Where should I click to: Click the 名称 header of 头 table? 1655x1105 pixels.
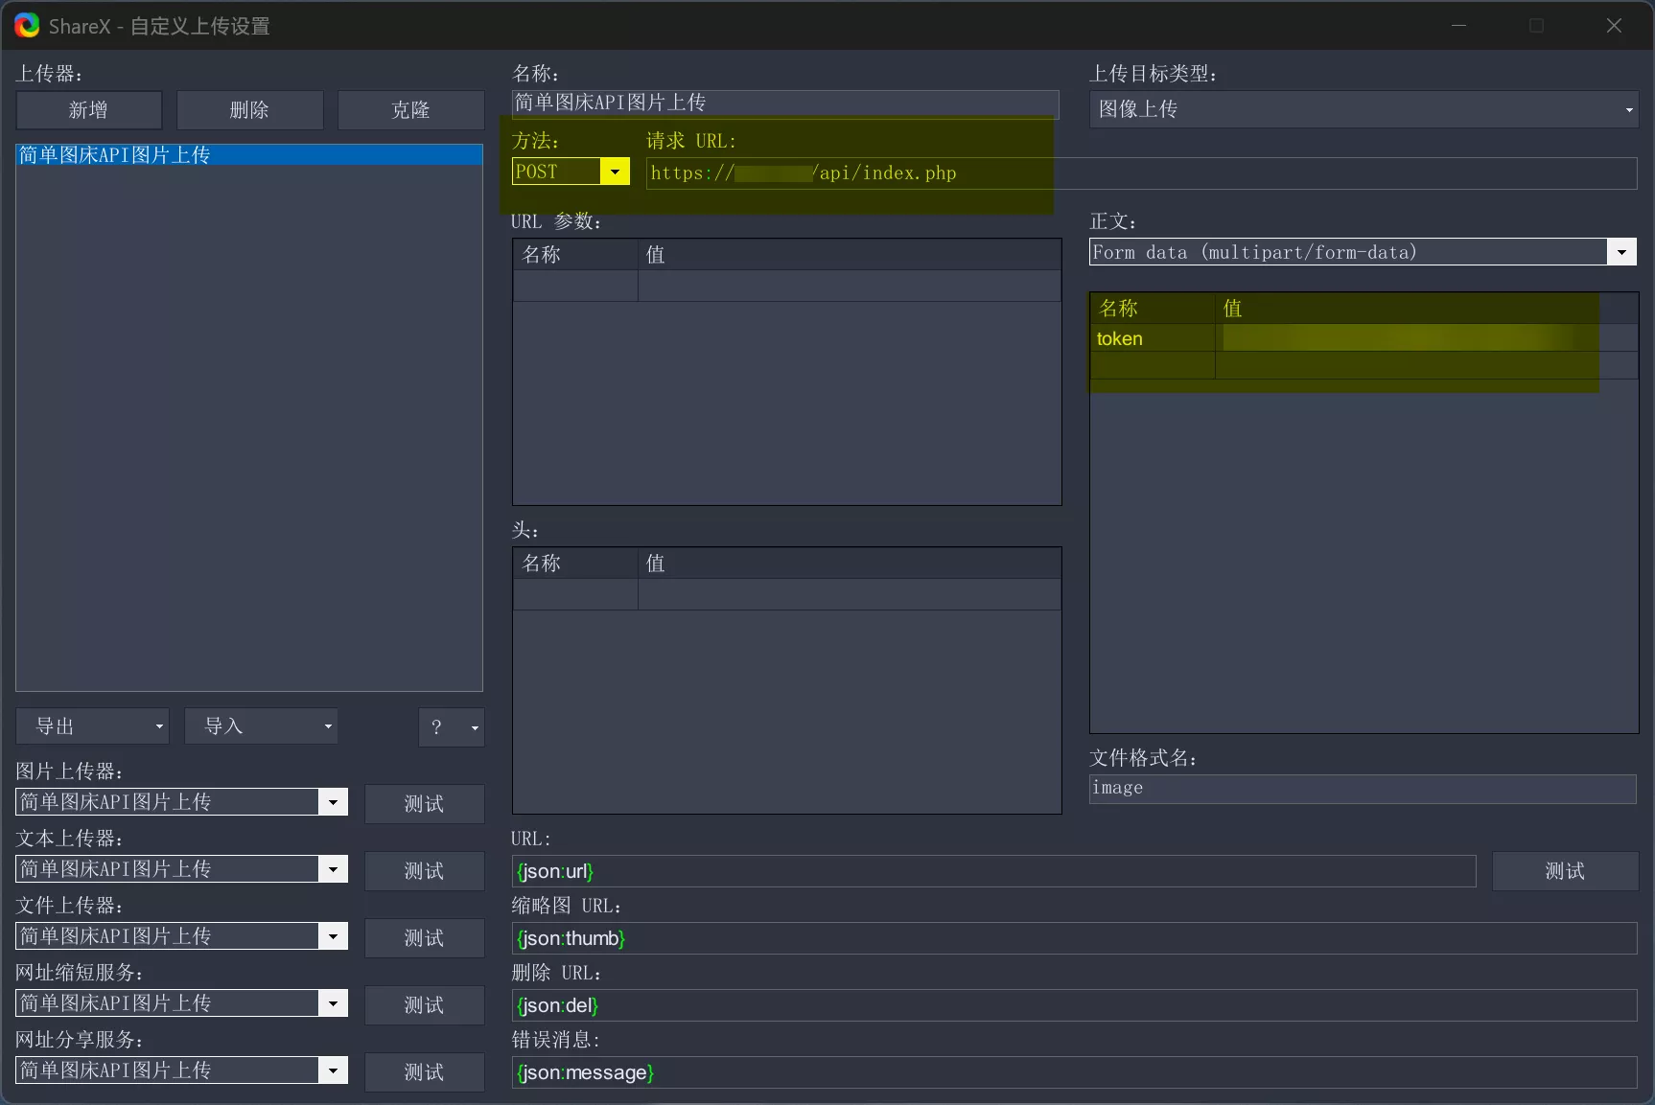point(576,564)
